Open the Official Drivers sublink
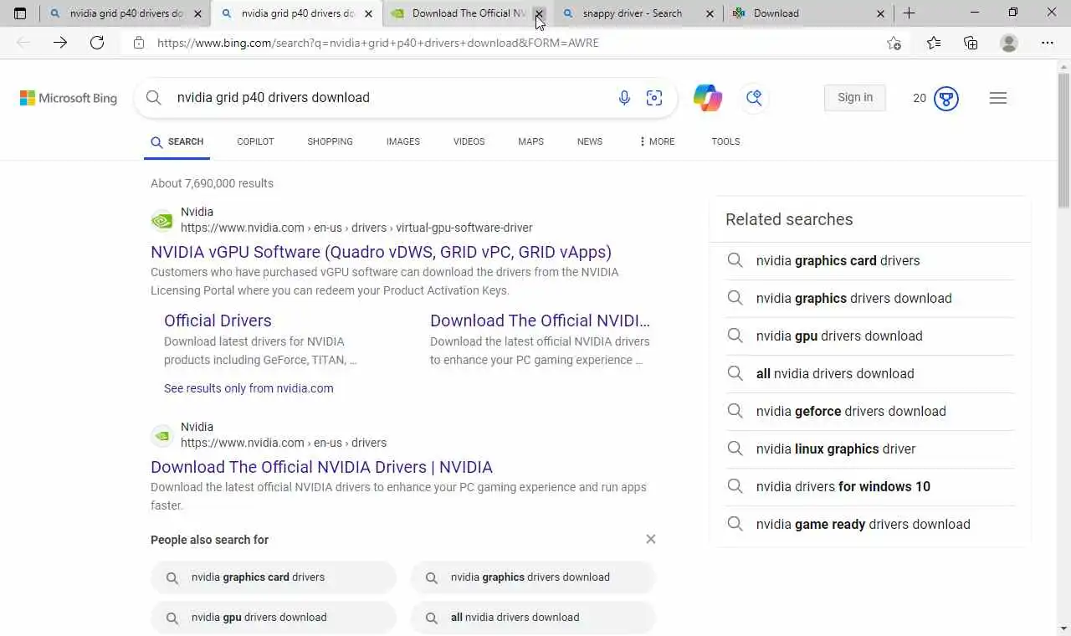1071x636 pixels. (218, 321)
